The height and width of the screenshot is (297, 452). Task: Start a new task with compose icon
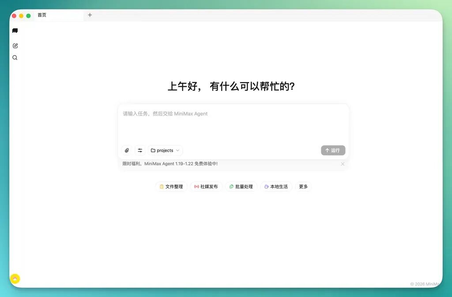pos(15,46)
